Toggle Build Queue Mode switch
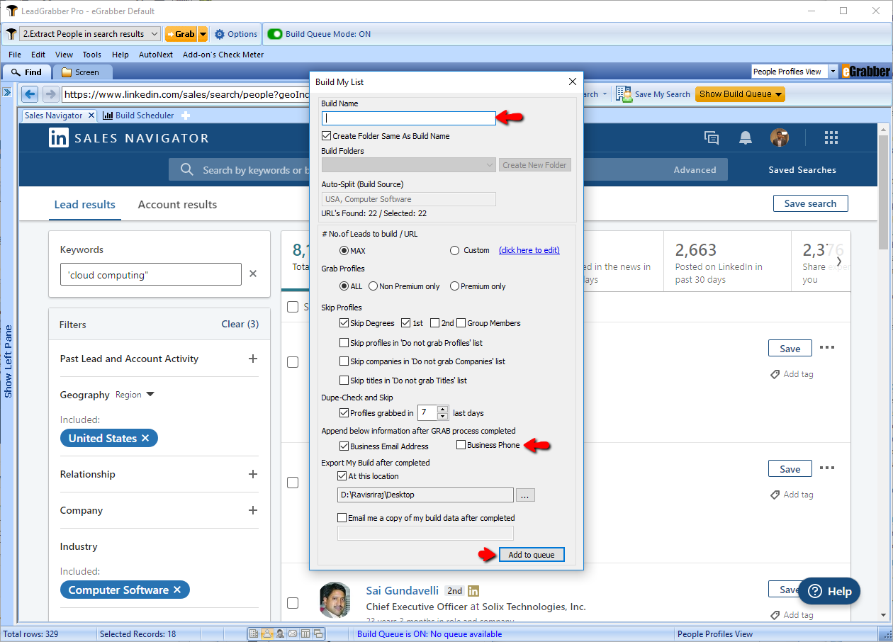 (x=274, y=34)
